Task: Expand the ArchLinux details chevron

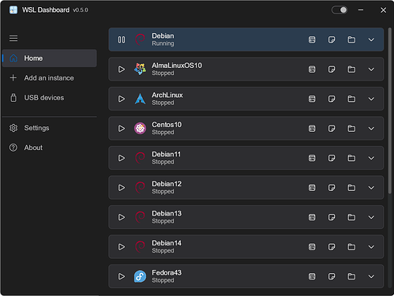Action: (371, 99)
